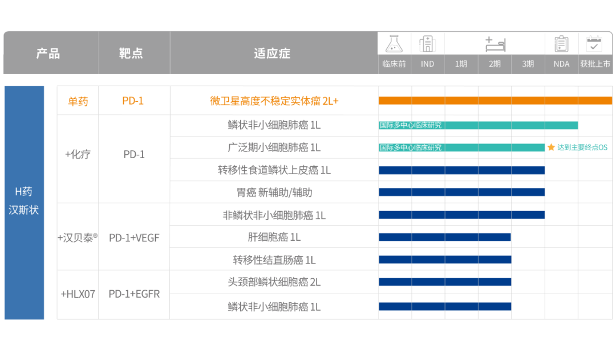Expand the PD-1+EGFR target cell
Screen dimensions: 616x346
point(134,294)
